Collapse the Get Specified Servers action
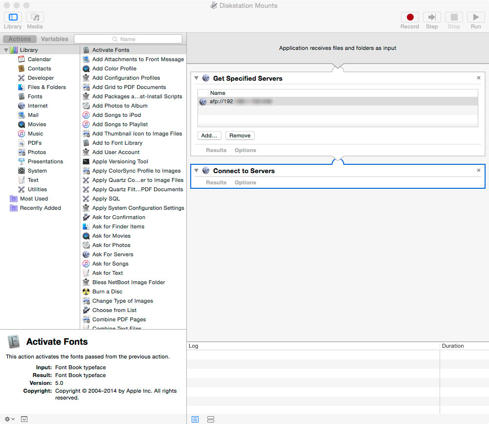The width and height of the screenshot is (489, 424). point(197,78)
